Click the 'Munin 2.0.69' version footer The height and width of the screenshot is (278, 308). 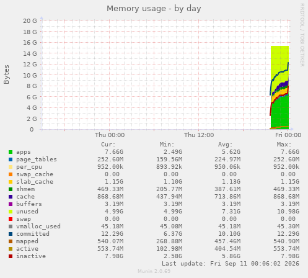[154, 271]
